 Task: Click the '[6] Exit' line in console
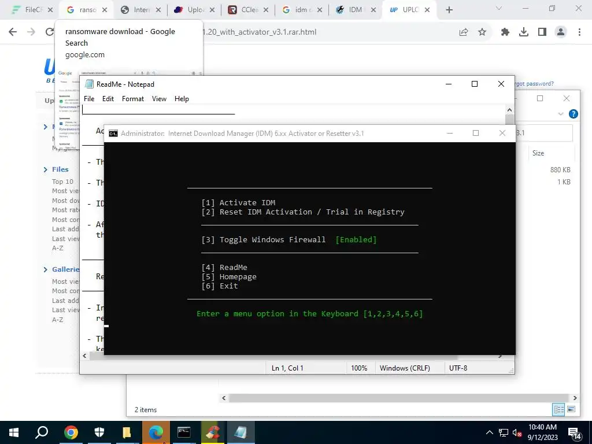point(220,286)
